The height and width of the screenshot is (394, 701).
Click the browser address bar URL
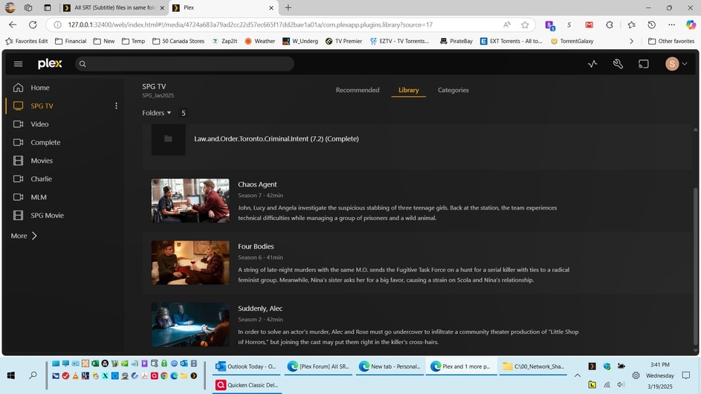(x=250, y=25)
